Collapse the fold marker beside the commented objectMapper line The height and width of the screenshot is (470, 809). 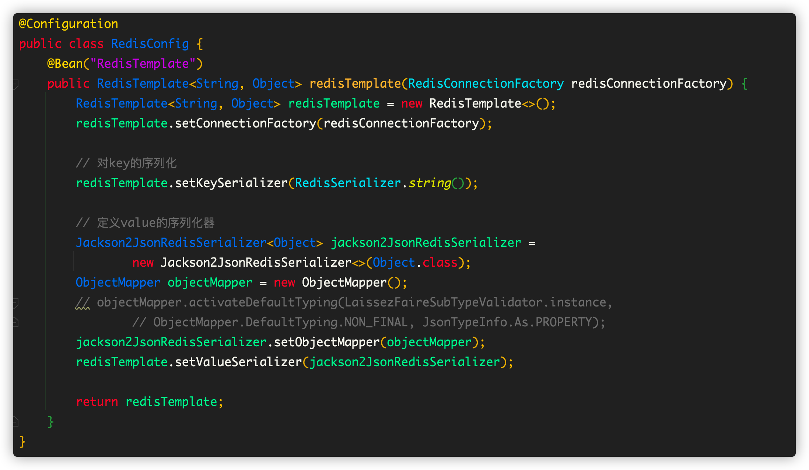click(x=15, y=303)
